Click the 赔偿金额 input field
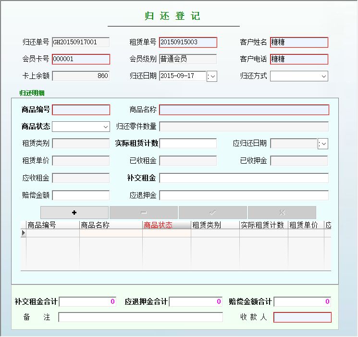 click(x=81, y=195)
